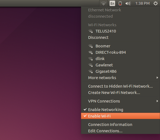Open Connect to Hidden Wi-Fi Network
The image size is (160, 140).
[120, 86]
